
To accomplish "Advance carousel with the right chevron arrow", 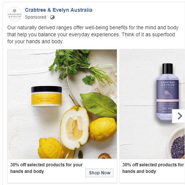I will coord(179,116).
